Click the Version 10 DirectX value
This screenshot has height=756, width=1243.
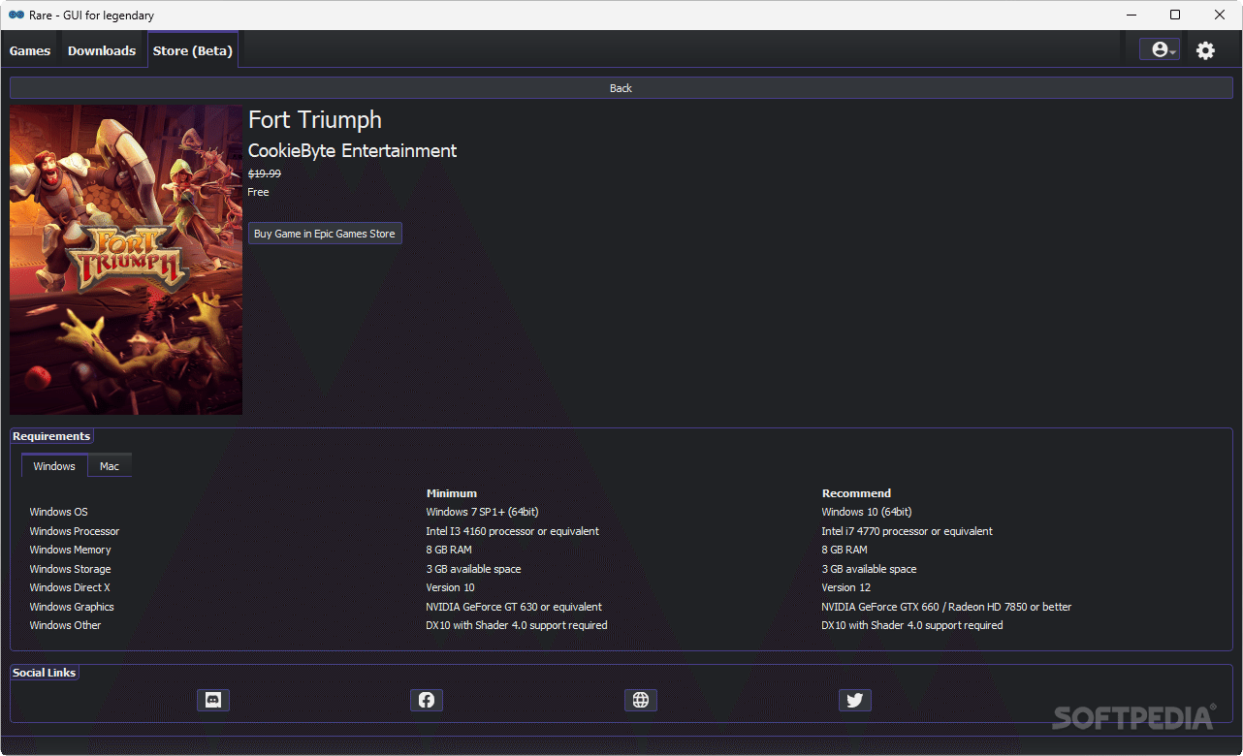tap(450, 587)
